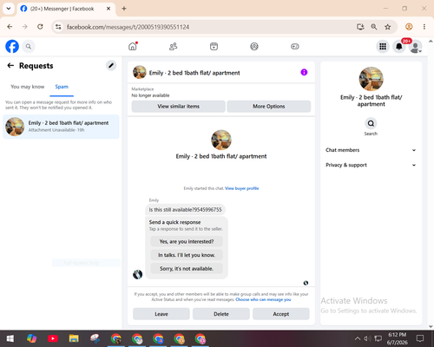Viewport: 434px width, 347px height.
Task: Click the center listing photo thumbnail
Action: [x=221, y=140]
